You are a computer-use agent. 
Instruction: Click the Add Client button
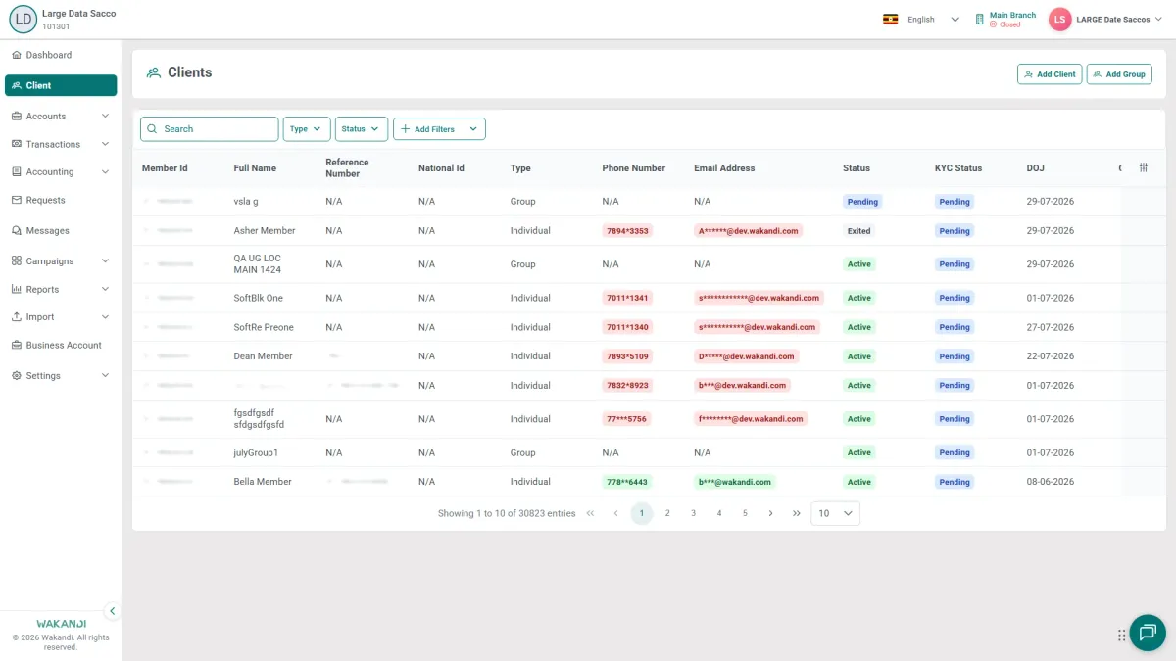1050,73
